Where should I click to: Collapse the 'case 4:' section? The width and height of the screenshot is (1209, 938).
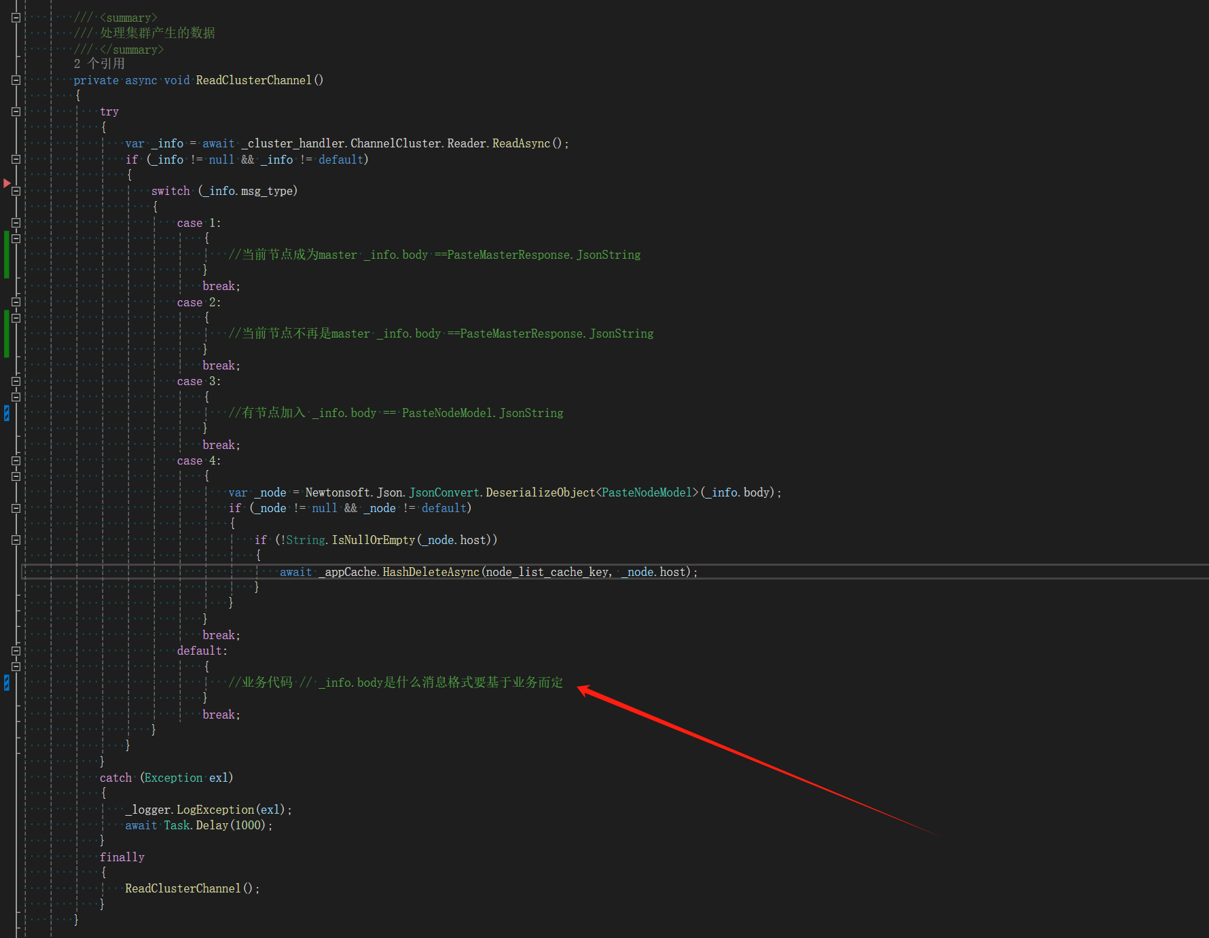click(16, 461)
